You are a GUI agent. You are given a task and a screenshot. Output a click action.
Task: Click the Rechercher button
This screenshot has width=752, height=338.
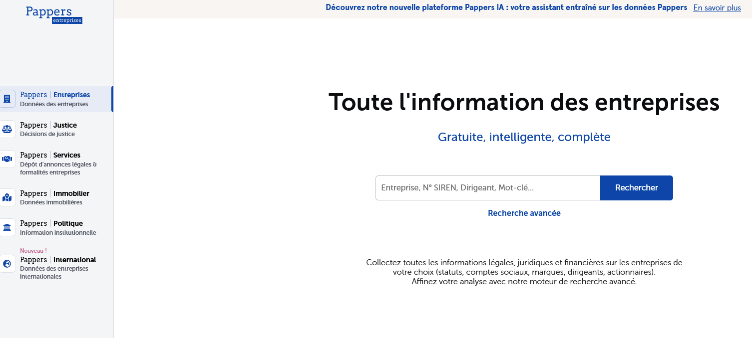(637, 188)
